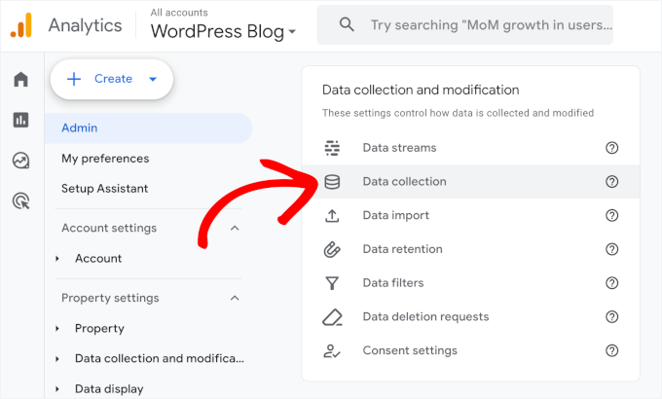Collapse the Account settings section
Viewport: 662px width, 399px height.
click(235, 228)
